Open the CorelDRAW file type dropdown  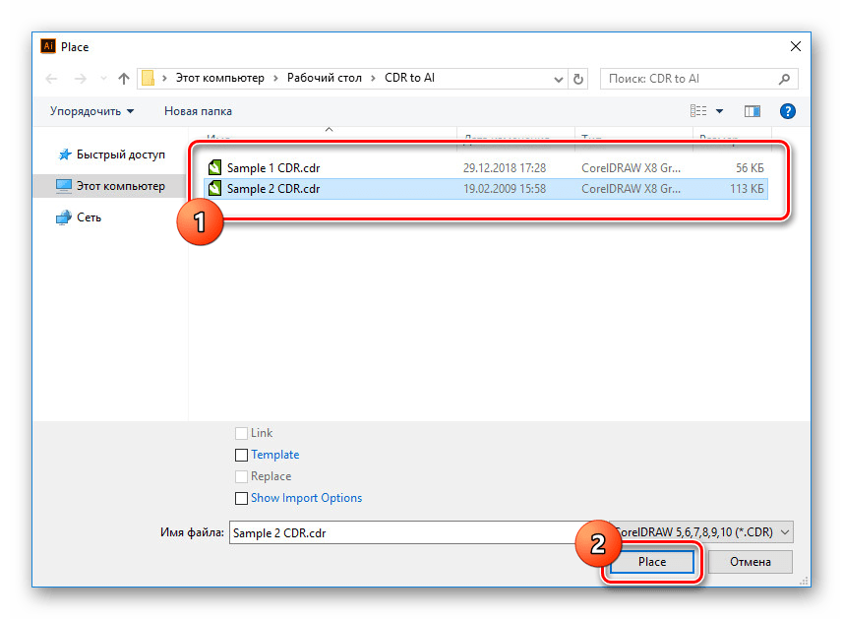click(x=703, y=532)
